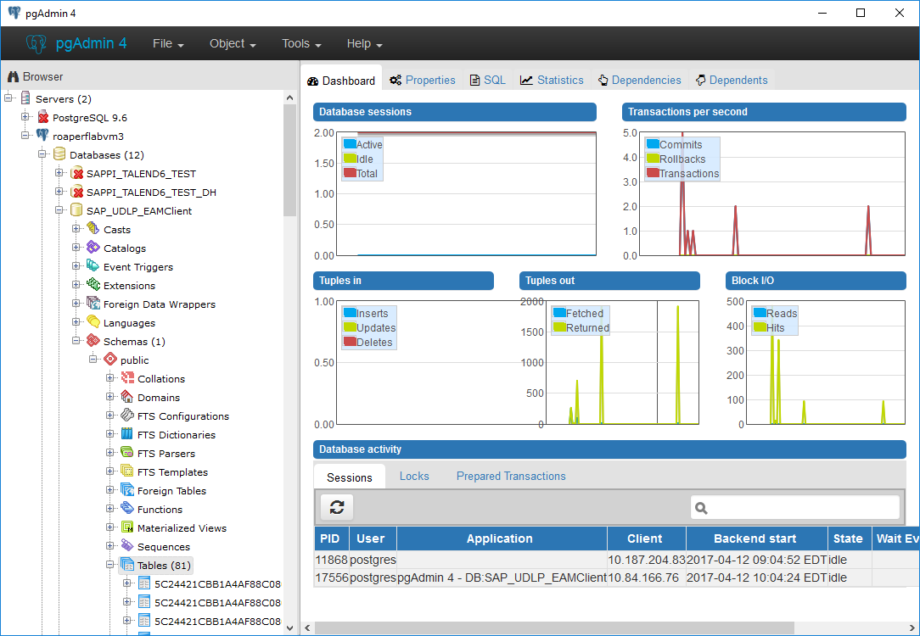Select the FTS Parsers icon
Screen dimensions: 920x636
127,453
